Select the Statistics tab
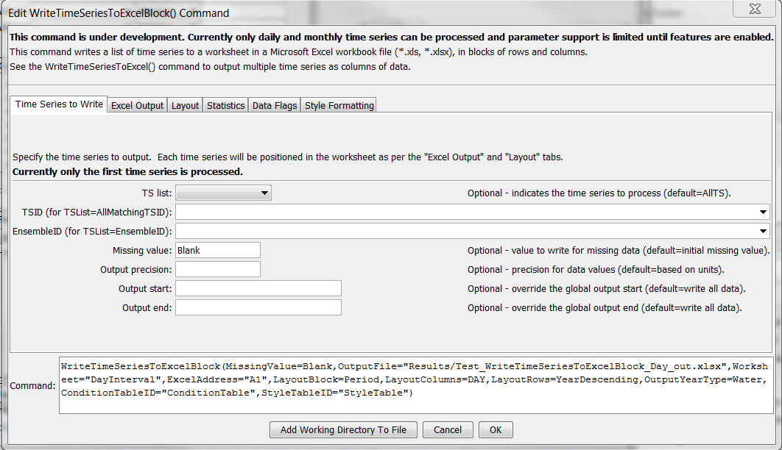The height and width of the screenshot is (450, 782). (225, 104)
